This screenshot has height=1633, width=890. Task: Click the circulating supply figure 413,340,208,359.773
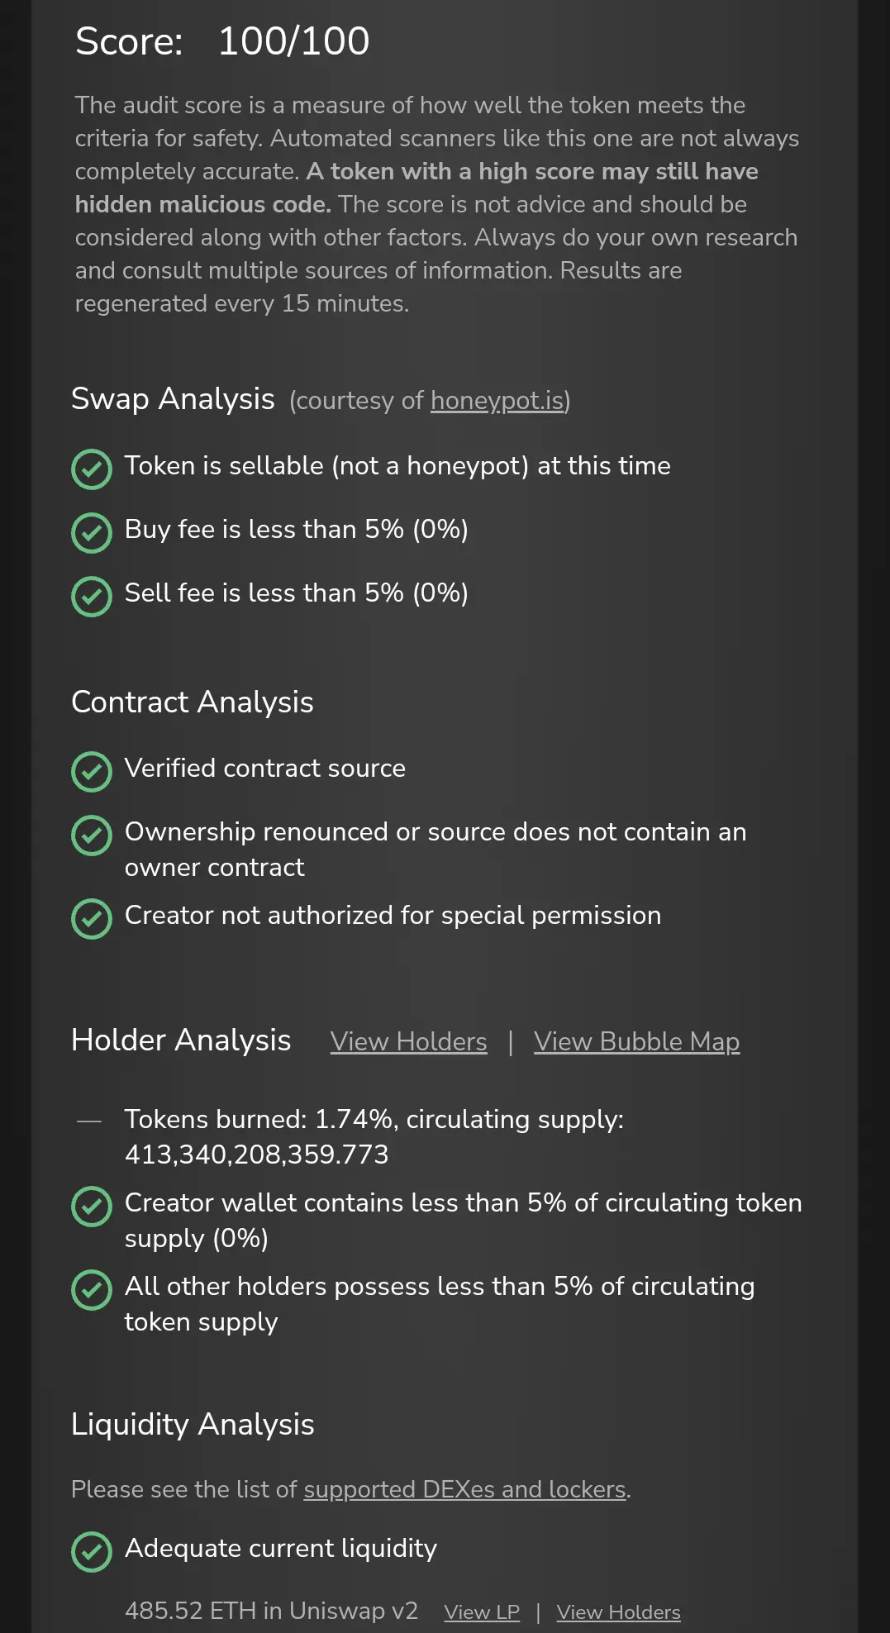[x=256, y=1155]
